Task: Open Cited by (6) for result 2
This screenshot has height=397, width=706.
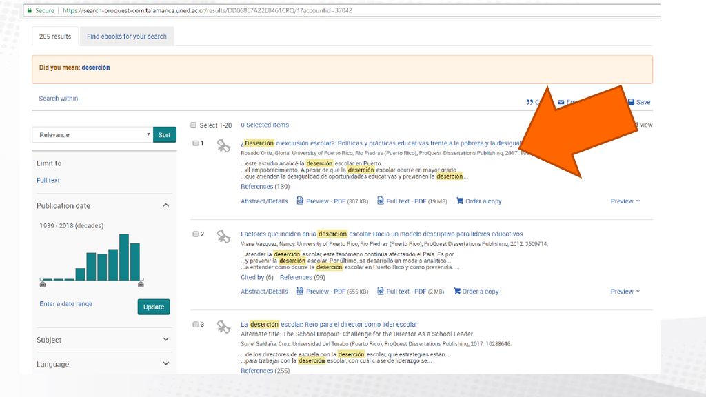Action: pyautogui.click(x=256, y=277)
